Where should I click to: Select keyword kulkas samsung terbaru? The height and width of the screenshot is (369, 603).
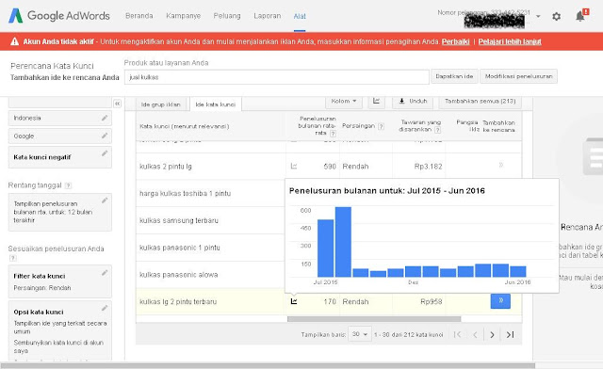(179, 220)
